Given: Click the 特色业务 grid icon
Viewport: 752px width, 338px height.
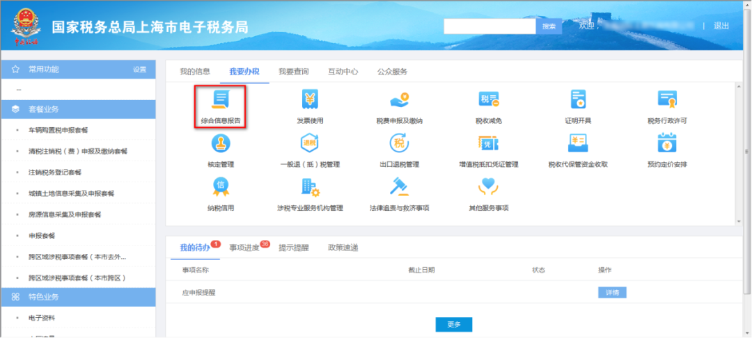Looking at the screenshot, I should pyautogui.click(x=15, y=297).
